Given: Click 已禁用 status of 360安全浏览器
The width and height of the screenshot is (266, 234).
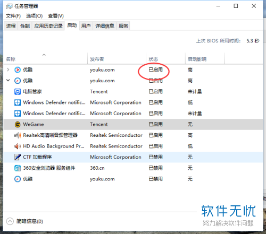Looking at the screenshot, I should pyautogui.click(x=155, y=168).
